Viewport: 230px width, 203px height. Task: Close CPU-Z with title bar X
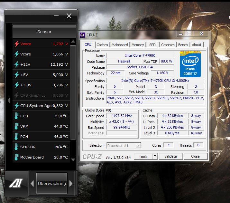pyautogui.click(x=202, y=34)
